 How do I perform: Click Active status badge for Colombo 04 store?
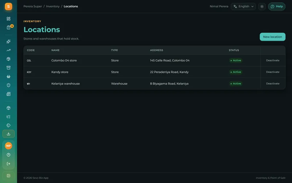click(x=236, y=60)
